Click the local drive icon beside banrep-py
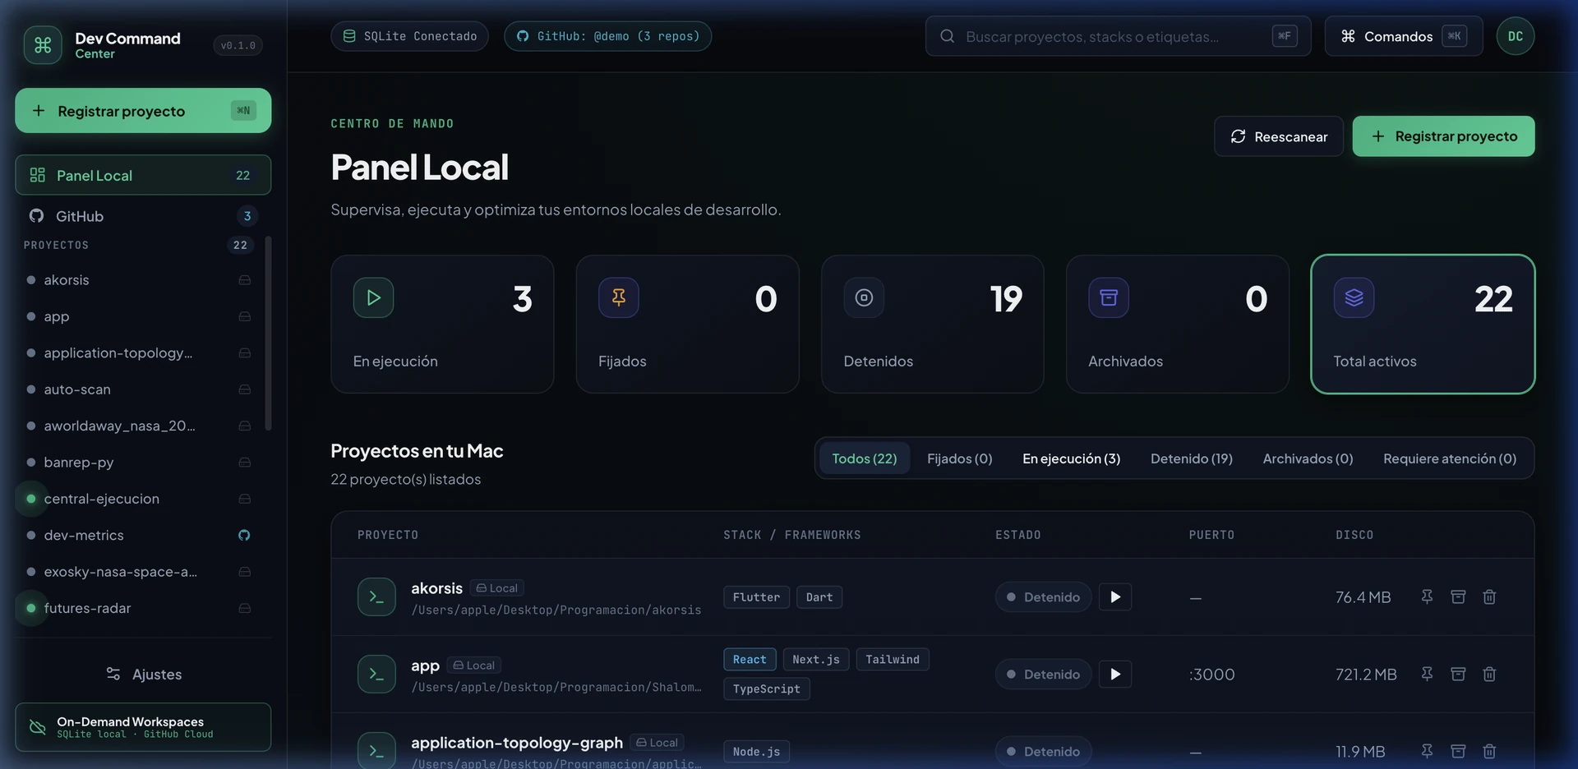 pos(244,463)
